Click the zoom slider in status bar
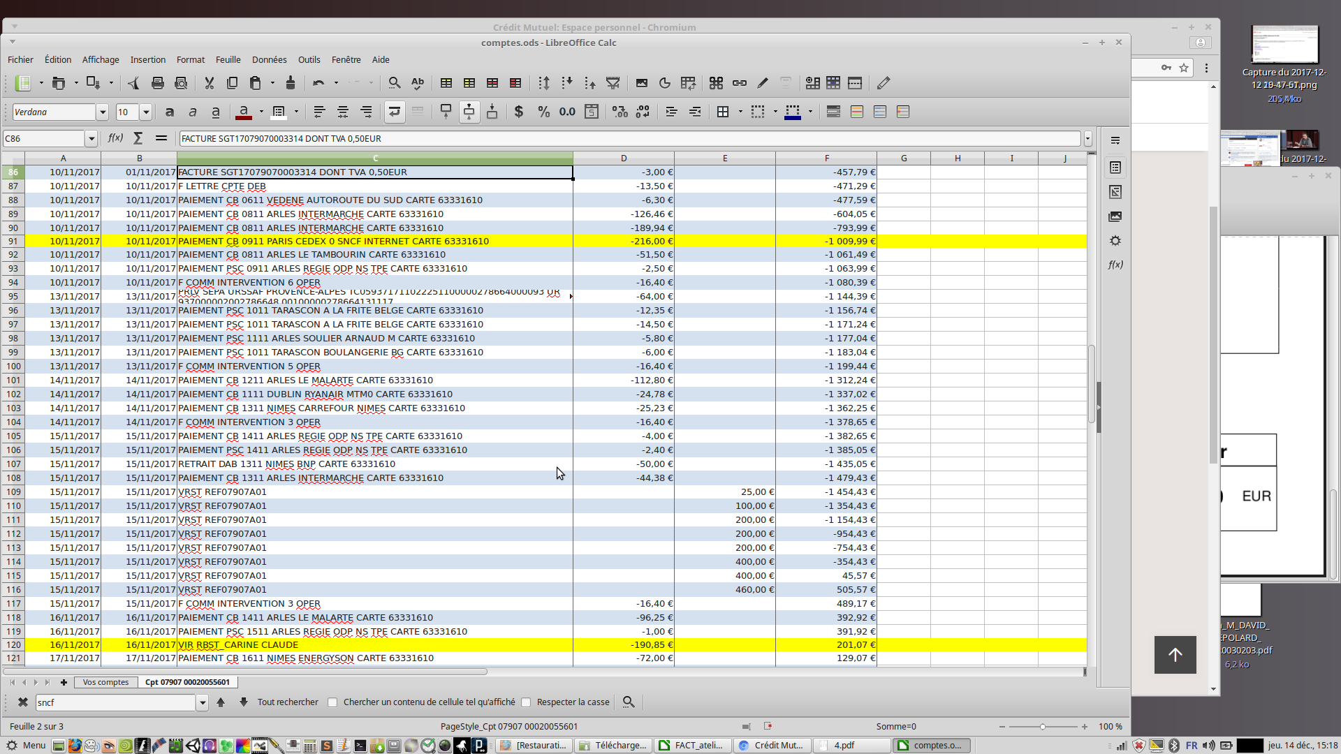This screenshot has height=754, width=1341. tap(1043, 727)
